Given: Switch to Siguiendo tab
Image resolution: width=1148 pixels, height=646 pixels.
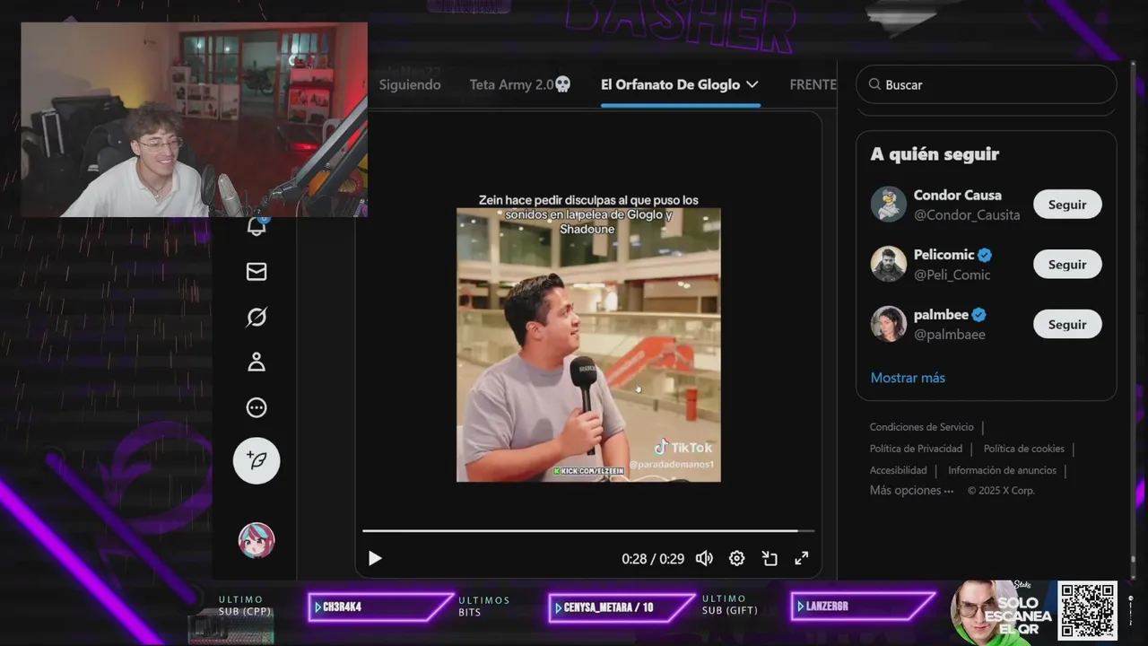Looking at the screenshot, I should (x=410, y=84).
